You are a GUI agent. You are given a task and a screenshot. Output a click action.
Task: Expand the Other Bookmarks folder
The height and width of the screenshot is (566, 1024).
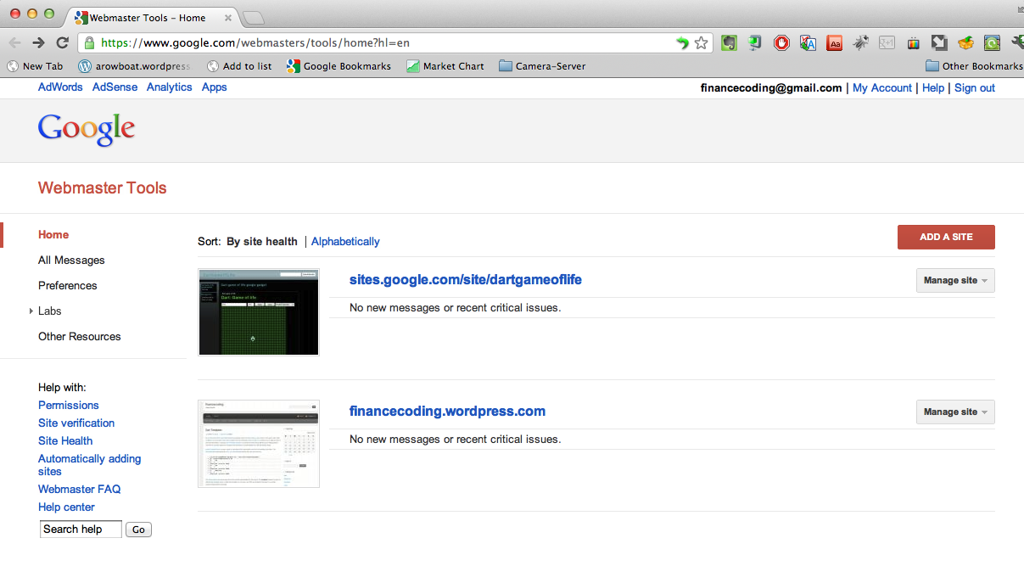[974, 65]
